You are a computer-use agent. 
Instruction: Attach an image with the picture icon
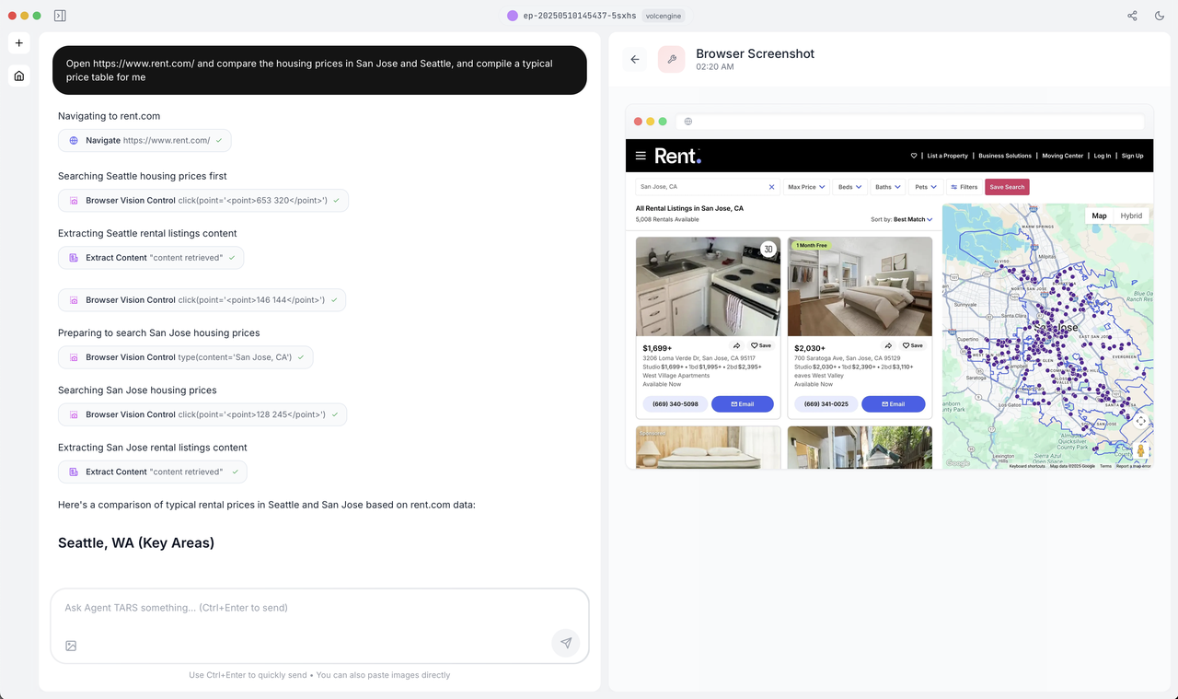71,646
